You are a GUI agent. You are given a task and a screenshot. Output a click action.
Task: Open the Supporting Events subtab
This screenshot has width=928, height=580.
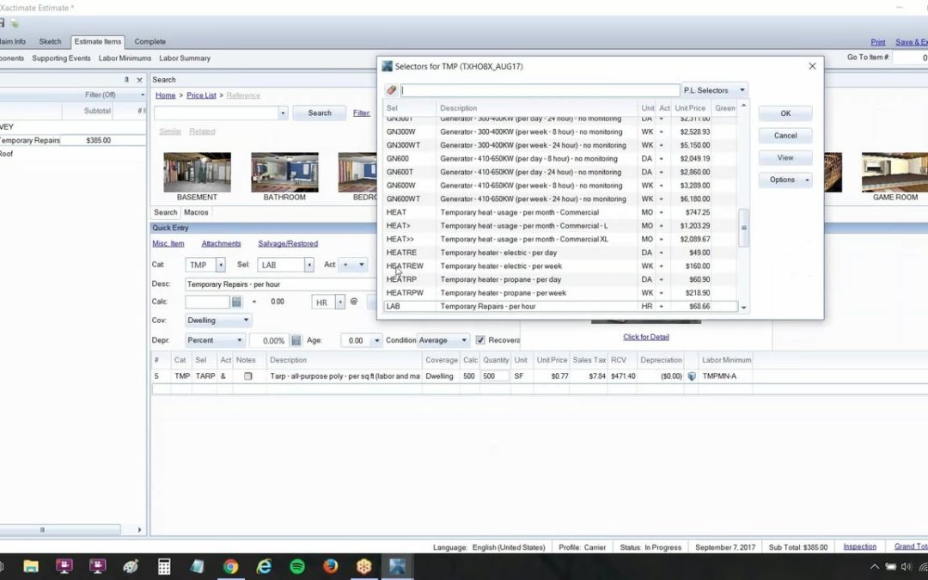point(61,58)
